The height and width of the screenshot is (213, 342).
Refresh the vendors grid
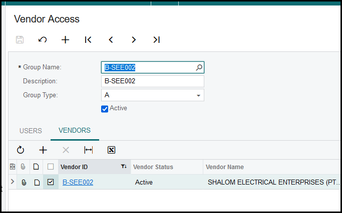pyautogui.click(x=21, y=150)
